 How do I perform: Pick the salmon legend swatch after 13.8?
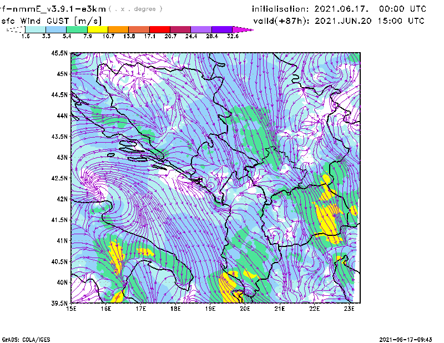pyautogui.click(x=139, y=29)
